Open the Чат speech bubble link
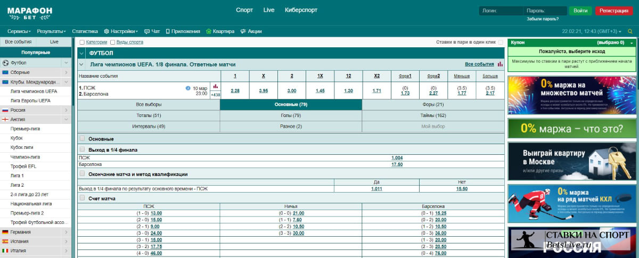This screenshot has height=258, width=639. coord(152,31)
